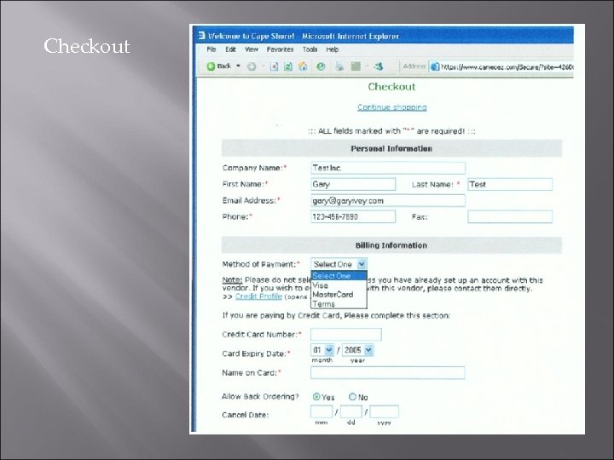Viewport: 614px width, 460px height.
Task: Click the greyed Forward arrow button
Action: pos(252,66)
